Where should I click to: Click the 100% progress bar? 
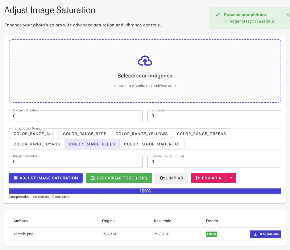145,191
